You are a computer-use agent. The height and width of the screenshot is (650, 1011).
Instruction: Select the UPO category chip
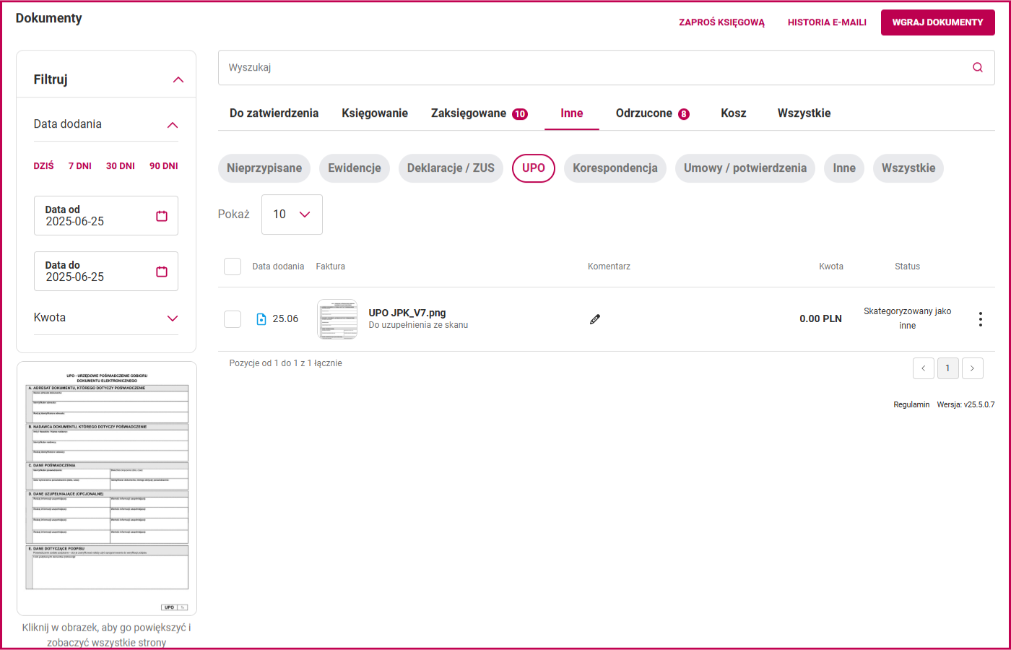click(534, 168)
